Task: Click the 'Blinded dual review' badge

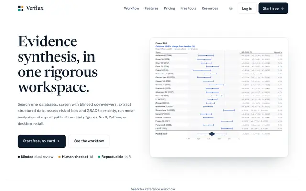Action: coord(35,157)
